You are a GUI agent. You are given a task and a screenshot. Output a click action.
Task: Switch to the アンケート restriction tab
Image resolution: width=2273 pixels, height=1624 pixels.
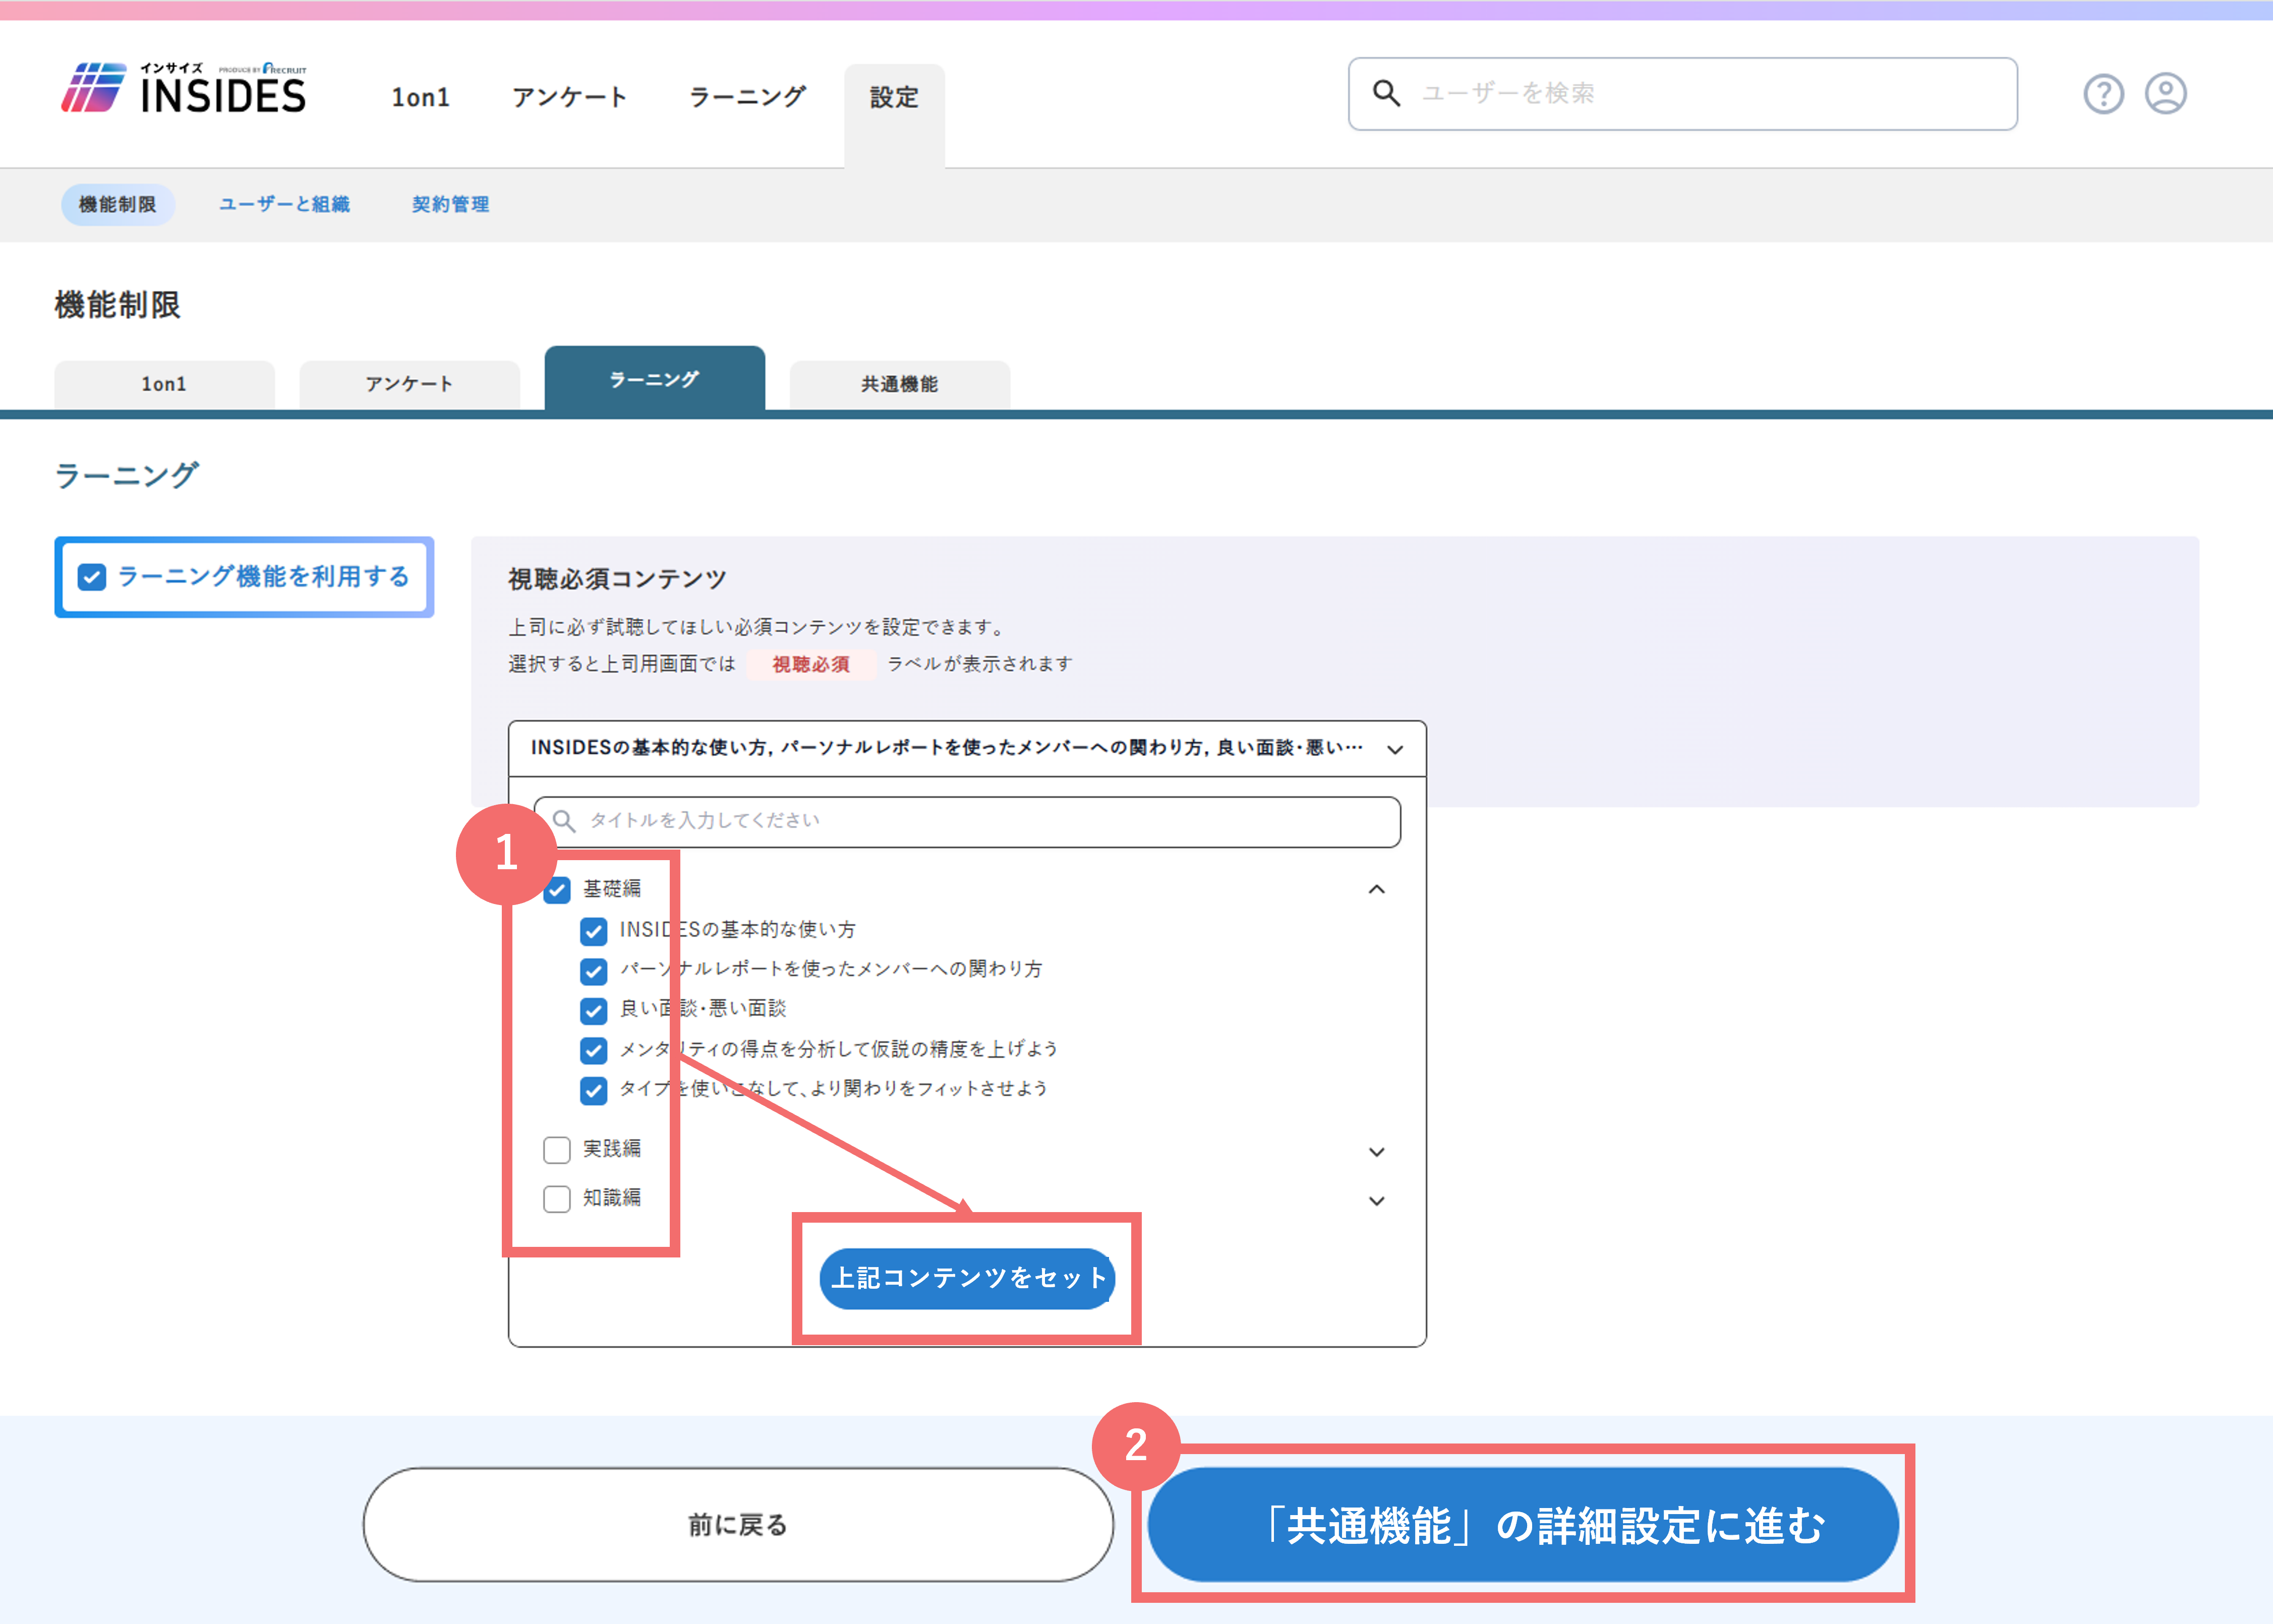click(x=409, y=385)
